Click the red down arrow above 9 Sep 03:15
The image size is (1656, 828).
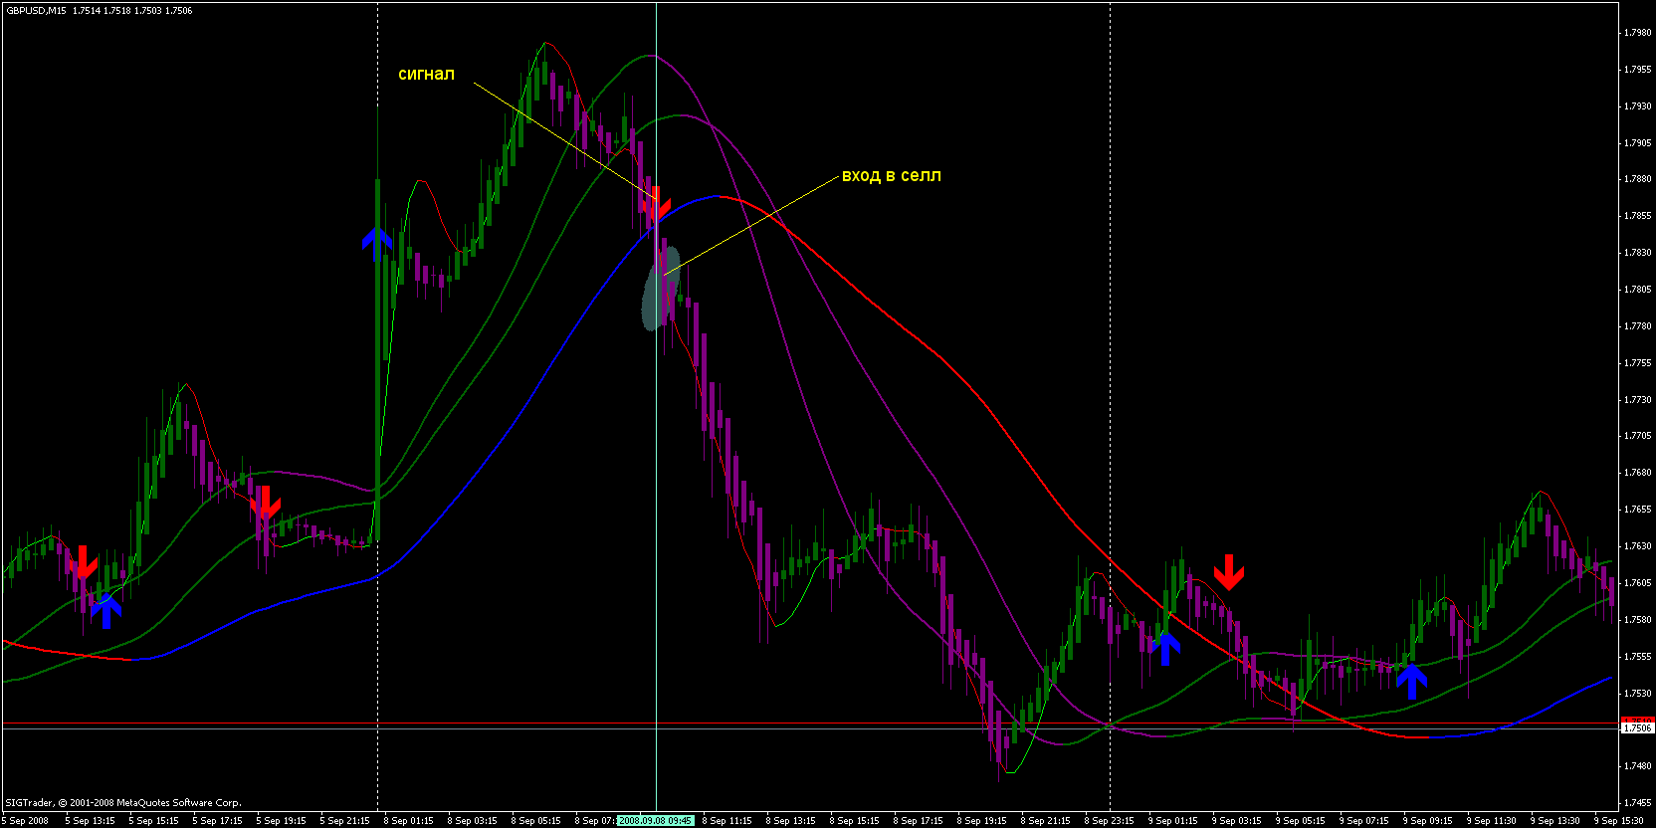(x=1229, y=572)
